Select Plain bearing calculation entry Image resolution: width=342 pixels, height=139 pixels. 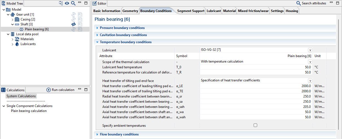29,111
